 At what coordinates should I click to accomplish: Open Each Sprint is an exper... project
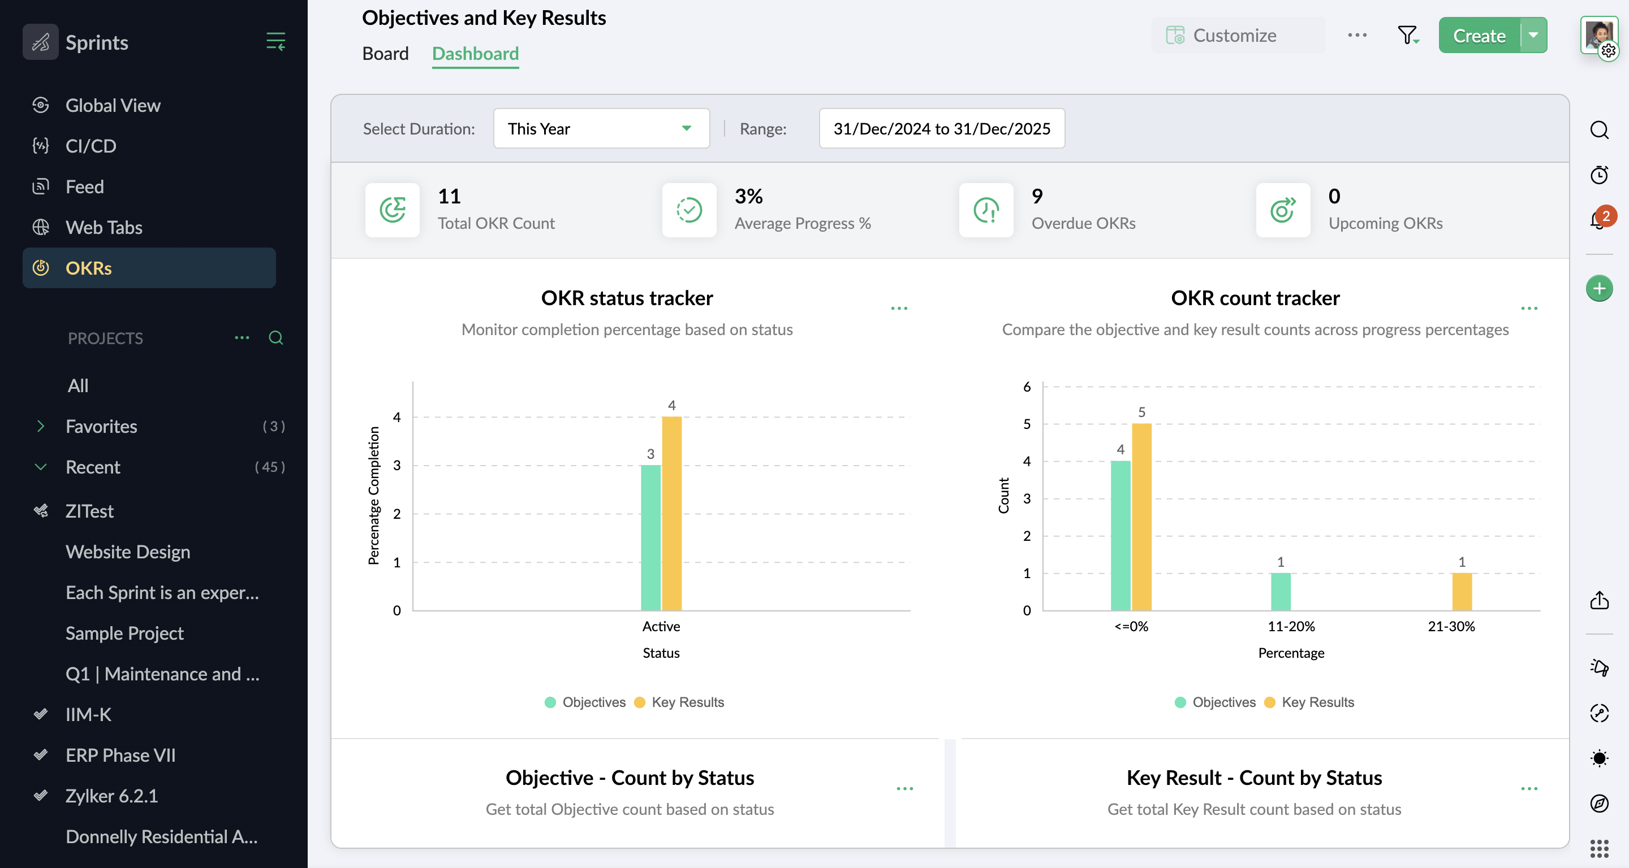tap(162, 593)
